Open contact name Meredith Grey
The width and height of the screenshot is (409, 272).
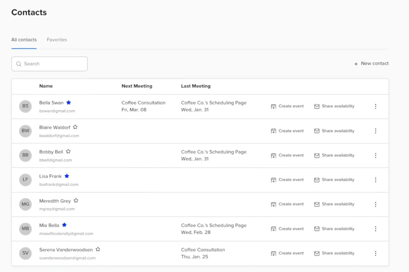(55, 201)
